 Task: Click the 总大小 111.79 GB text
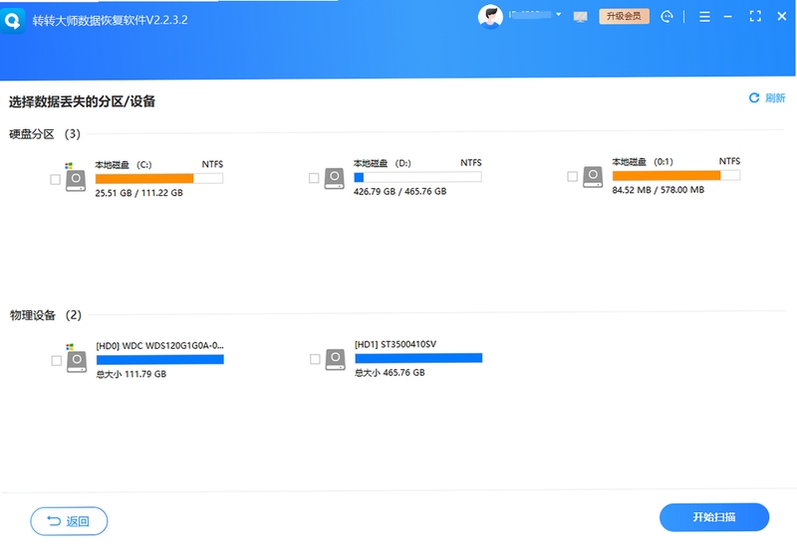[x=132, y=374]
